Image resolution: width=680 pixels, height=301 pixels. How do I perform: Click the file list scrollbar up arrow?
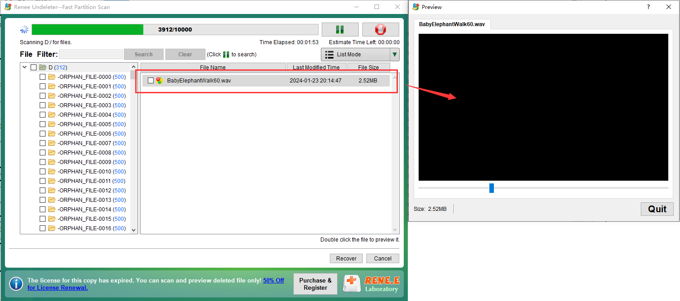tap(396, 77)
